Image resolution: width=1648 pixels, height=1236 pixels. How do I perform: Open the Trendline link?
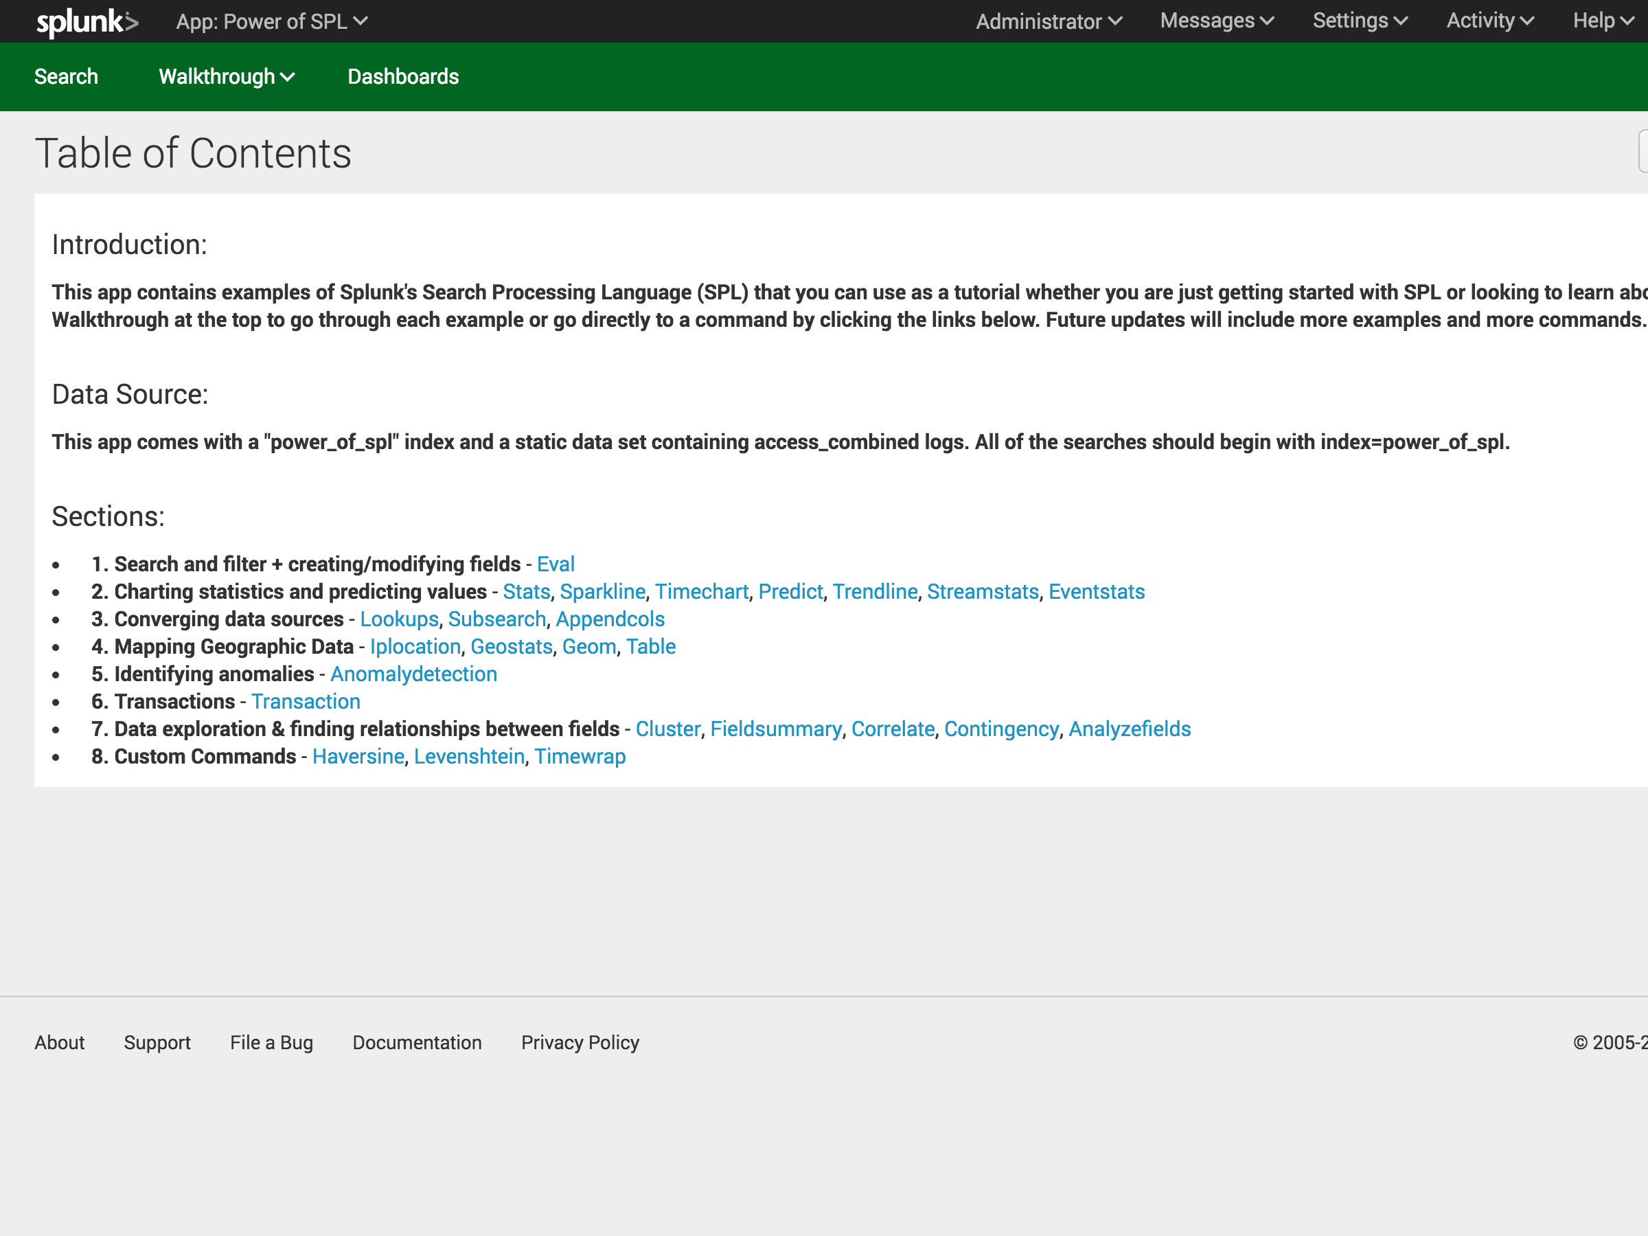click(x=875, y=591)
